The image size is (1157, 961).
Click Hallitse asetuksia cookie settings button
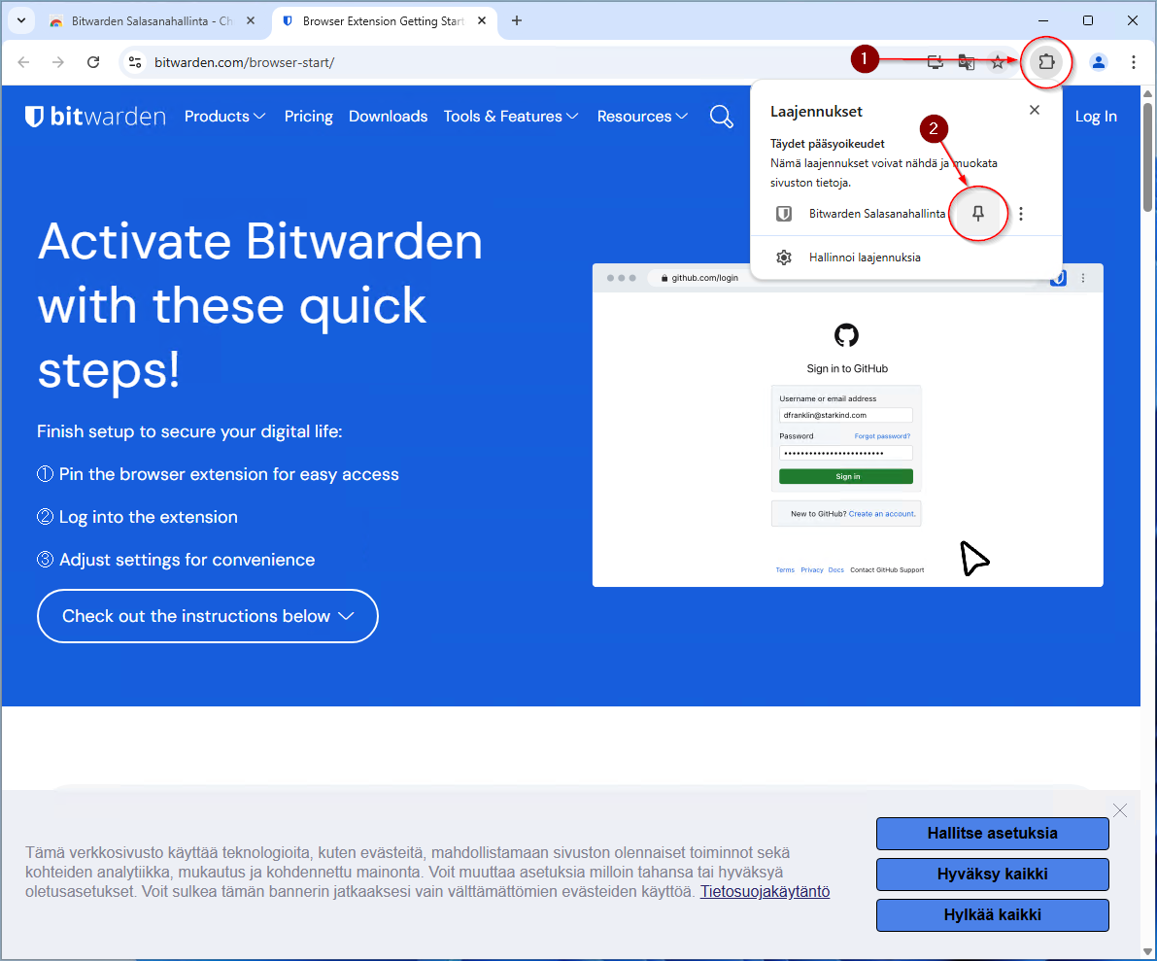[x=993, y=834]
